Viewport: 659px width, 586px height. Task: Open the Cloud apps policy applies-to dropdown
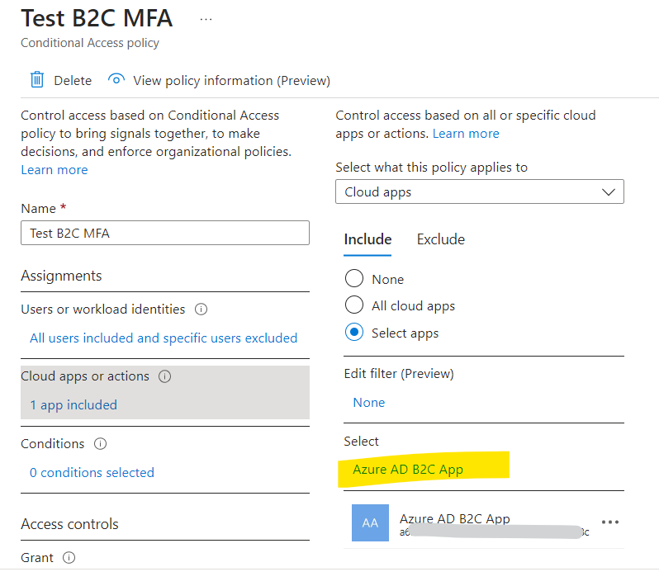click(x=480, y=192)
